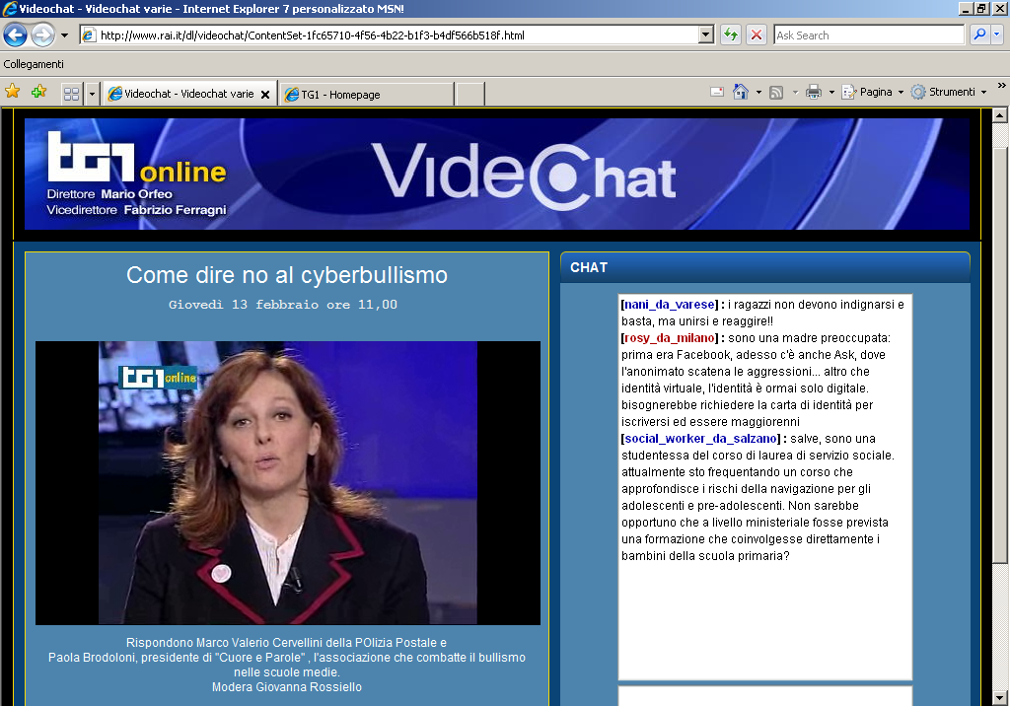The width and height of the screenshot is (1010, 706).
Task: Click the browser Forward arrow button
Action: click(42, 35)
